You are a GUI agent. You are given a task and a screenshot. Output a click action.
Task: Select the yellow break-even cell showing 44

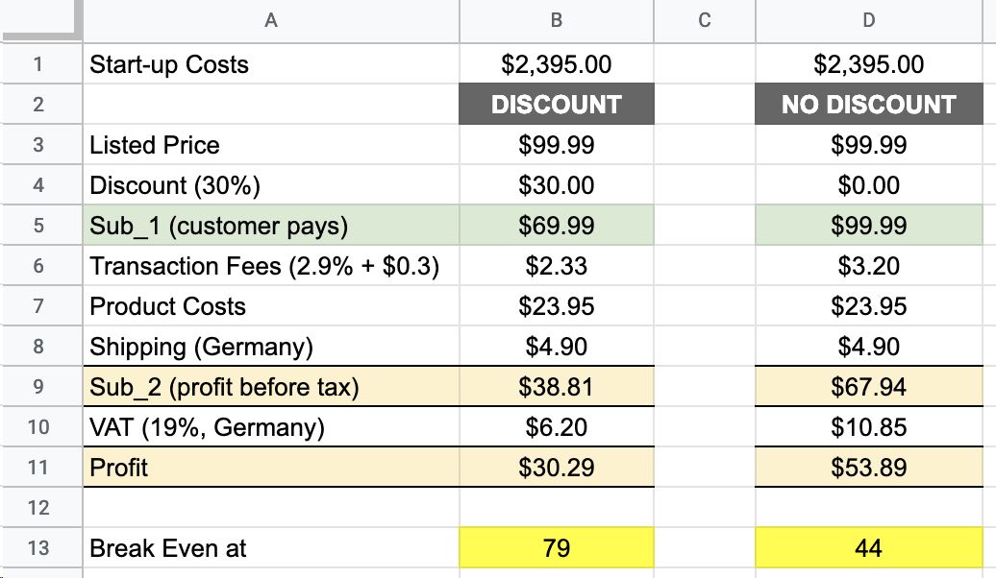pyautogui.click(x=868, y=548)
